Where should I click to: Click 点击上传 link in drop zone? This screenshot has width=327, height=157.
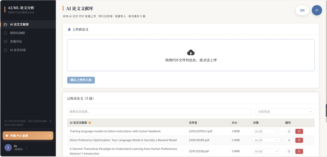click(210, 60)
